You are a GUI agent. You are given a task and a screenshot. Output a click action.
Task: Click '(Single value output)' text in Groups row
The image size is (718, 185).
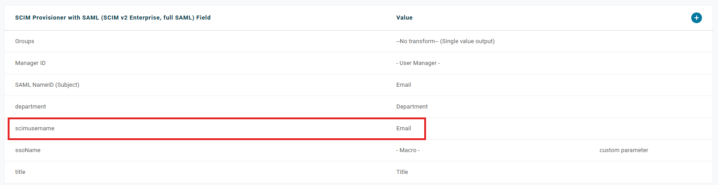(467, 41)
